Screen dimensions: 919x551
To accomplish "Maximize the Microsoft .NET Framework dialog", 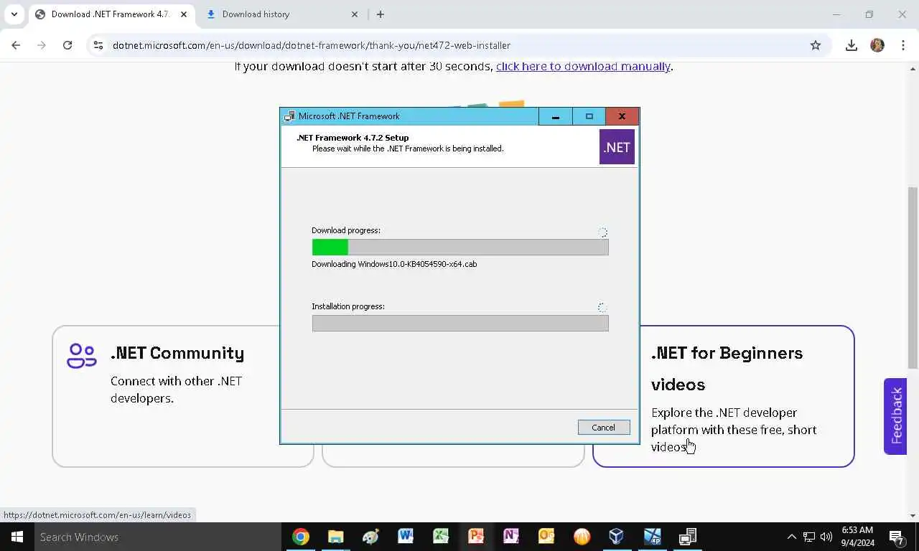I will click(589, 116).
